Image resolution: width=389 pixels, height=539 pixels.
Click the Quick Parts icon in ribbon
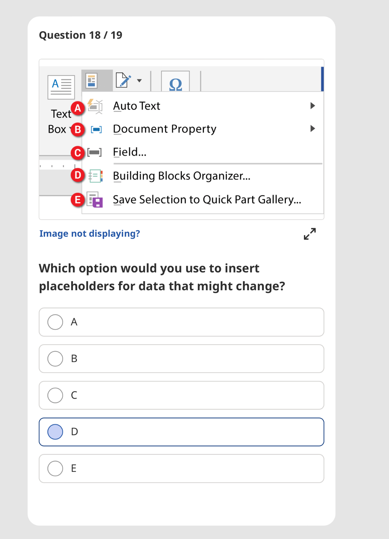point(92,81)
